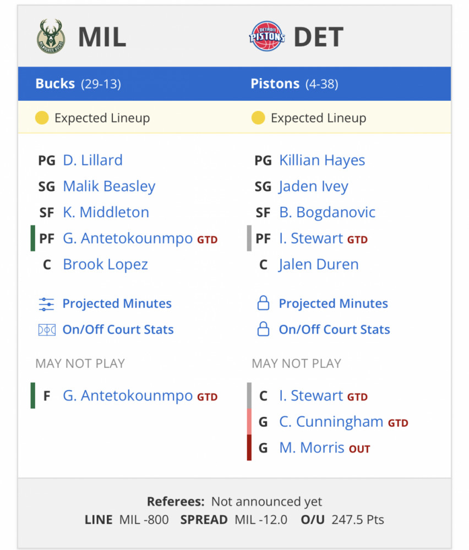The height and width of the screenshot is (550, 469).
Task: Select K. Middleton in Bucks lineup
Action: (106, 212)
